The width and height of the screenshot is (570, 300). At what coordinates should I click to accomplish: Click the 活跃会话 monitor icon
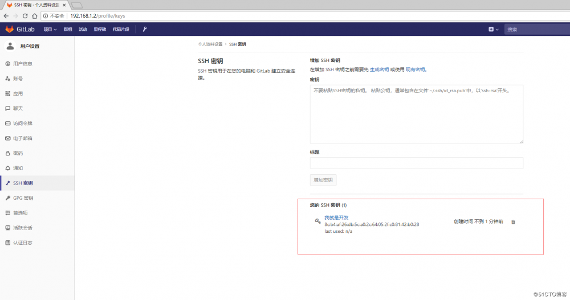(7, 228)
